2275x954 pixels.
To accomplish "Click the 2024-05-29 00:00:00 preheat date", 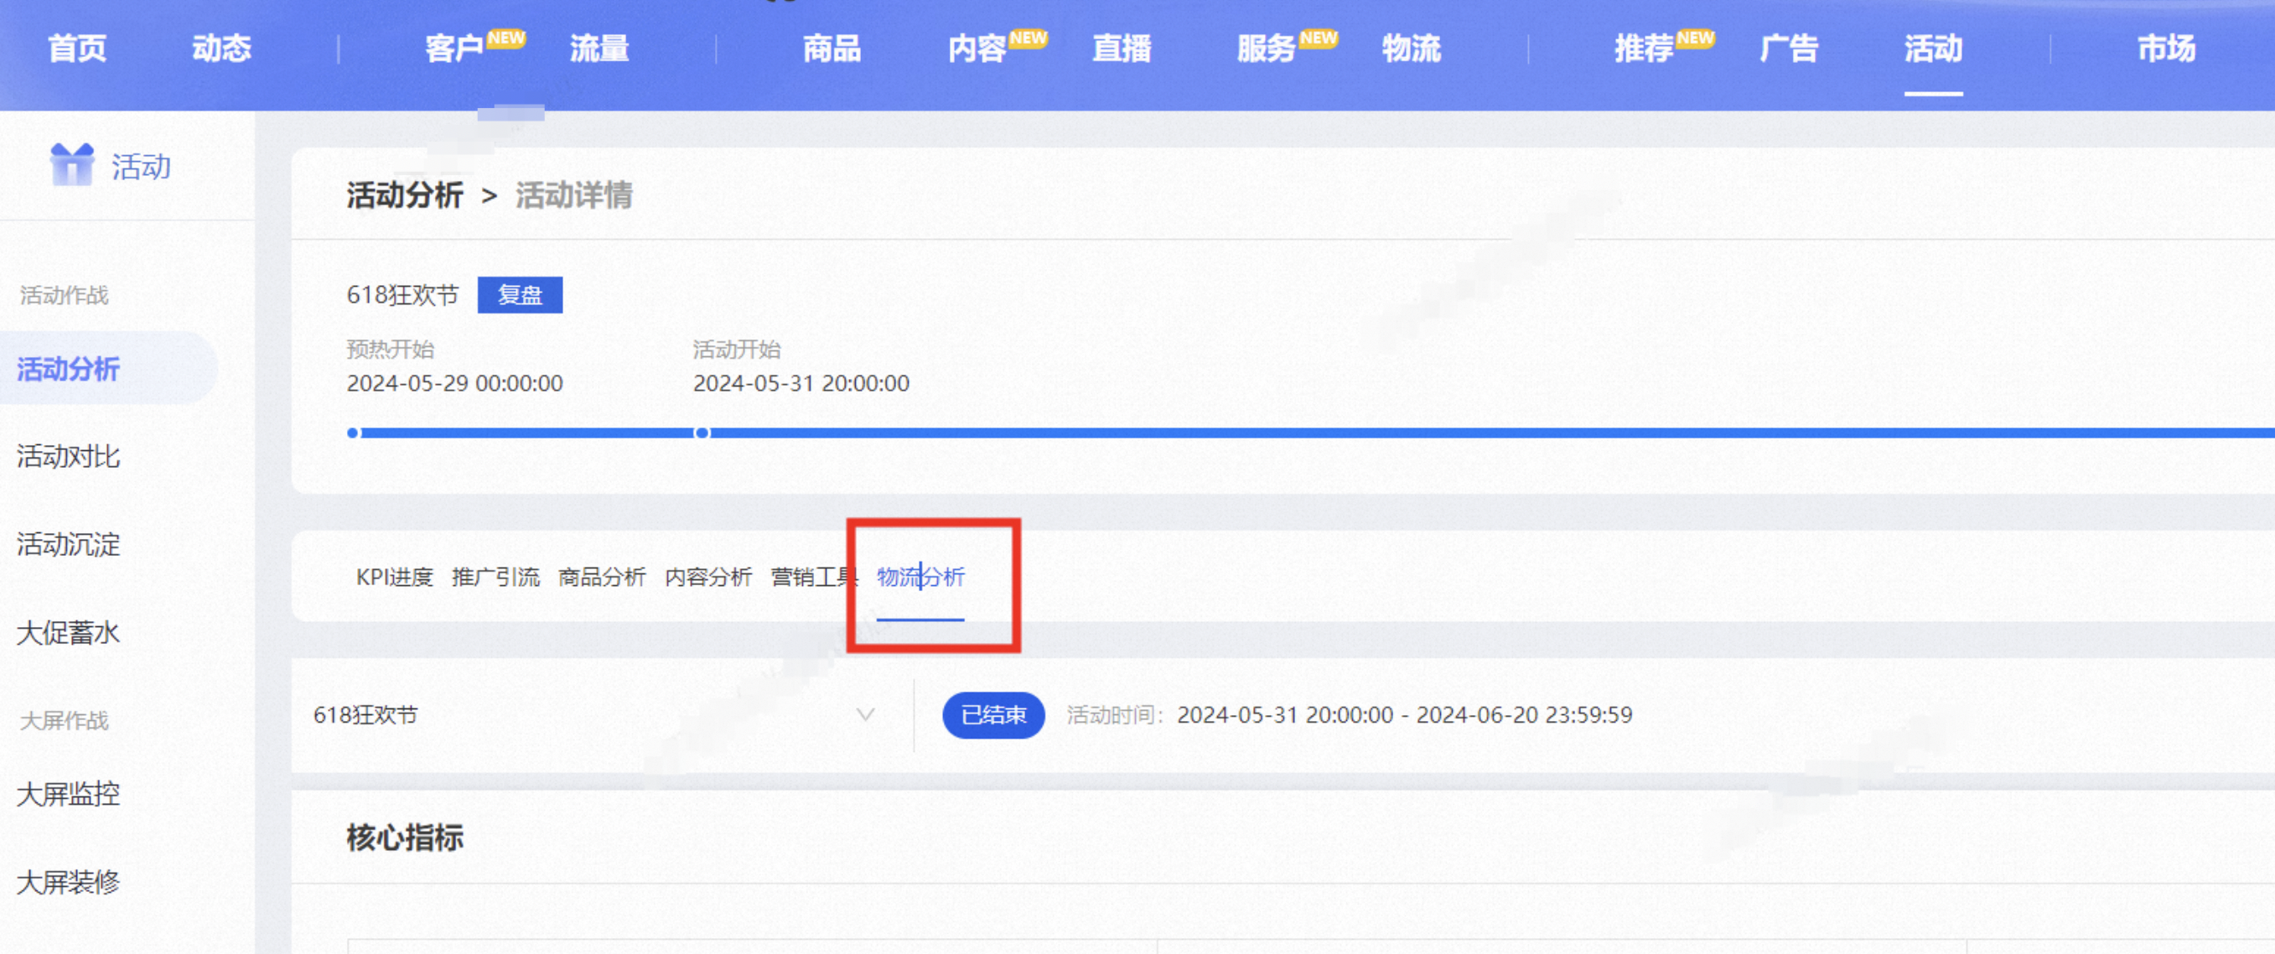I will [455, 383].
